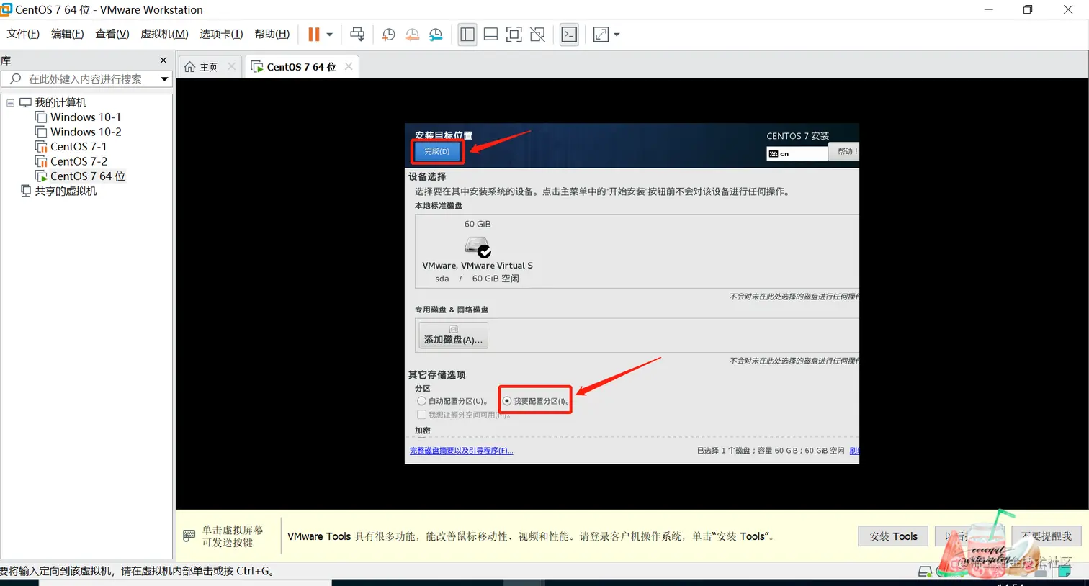Screen dimensions: 1089x586
Task: Click the 不要提醒我 button
Action: 1046,536
